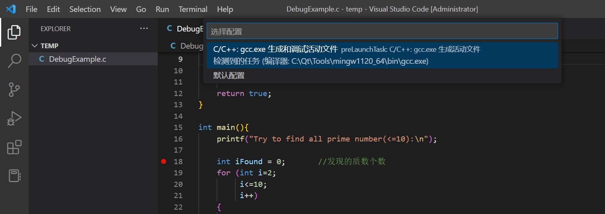Click line number 12 in the gutter
Screen dimensions: 605x214
point(178,93)
